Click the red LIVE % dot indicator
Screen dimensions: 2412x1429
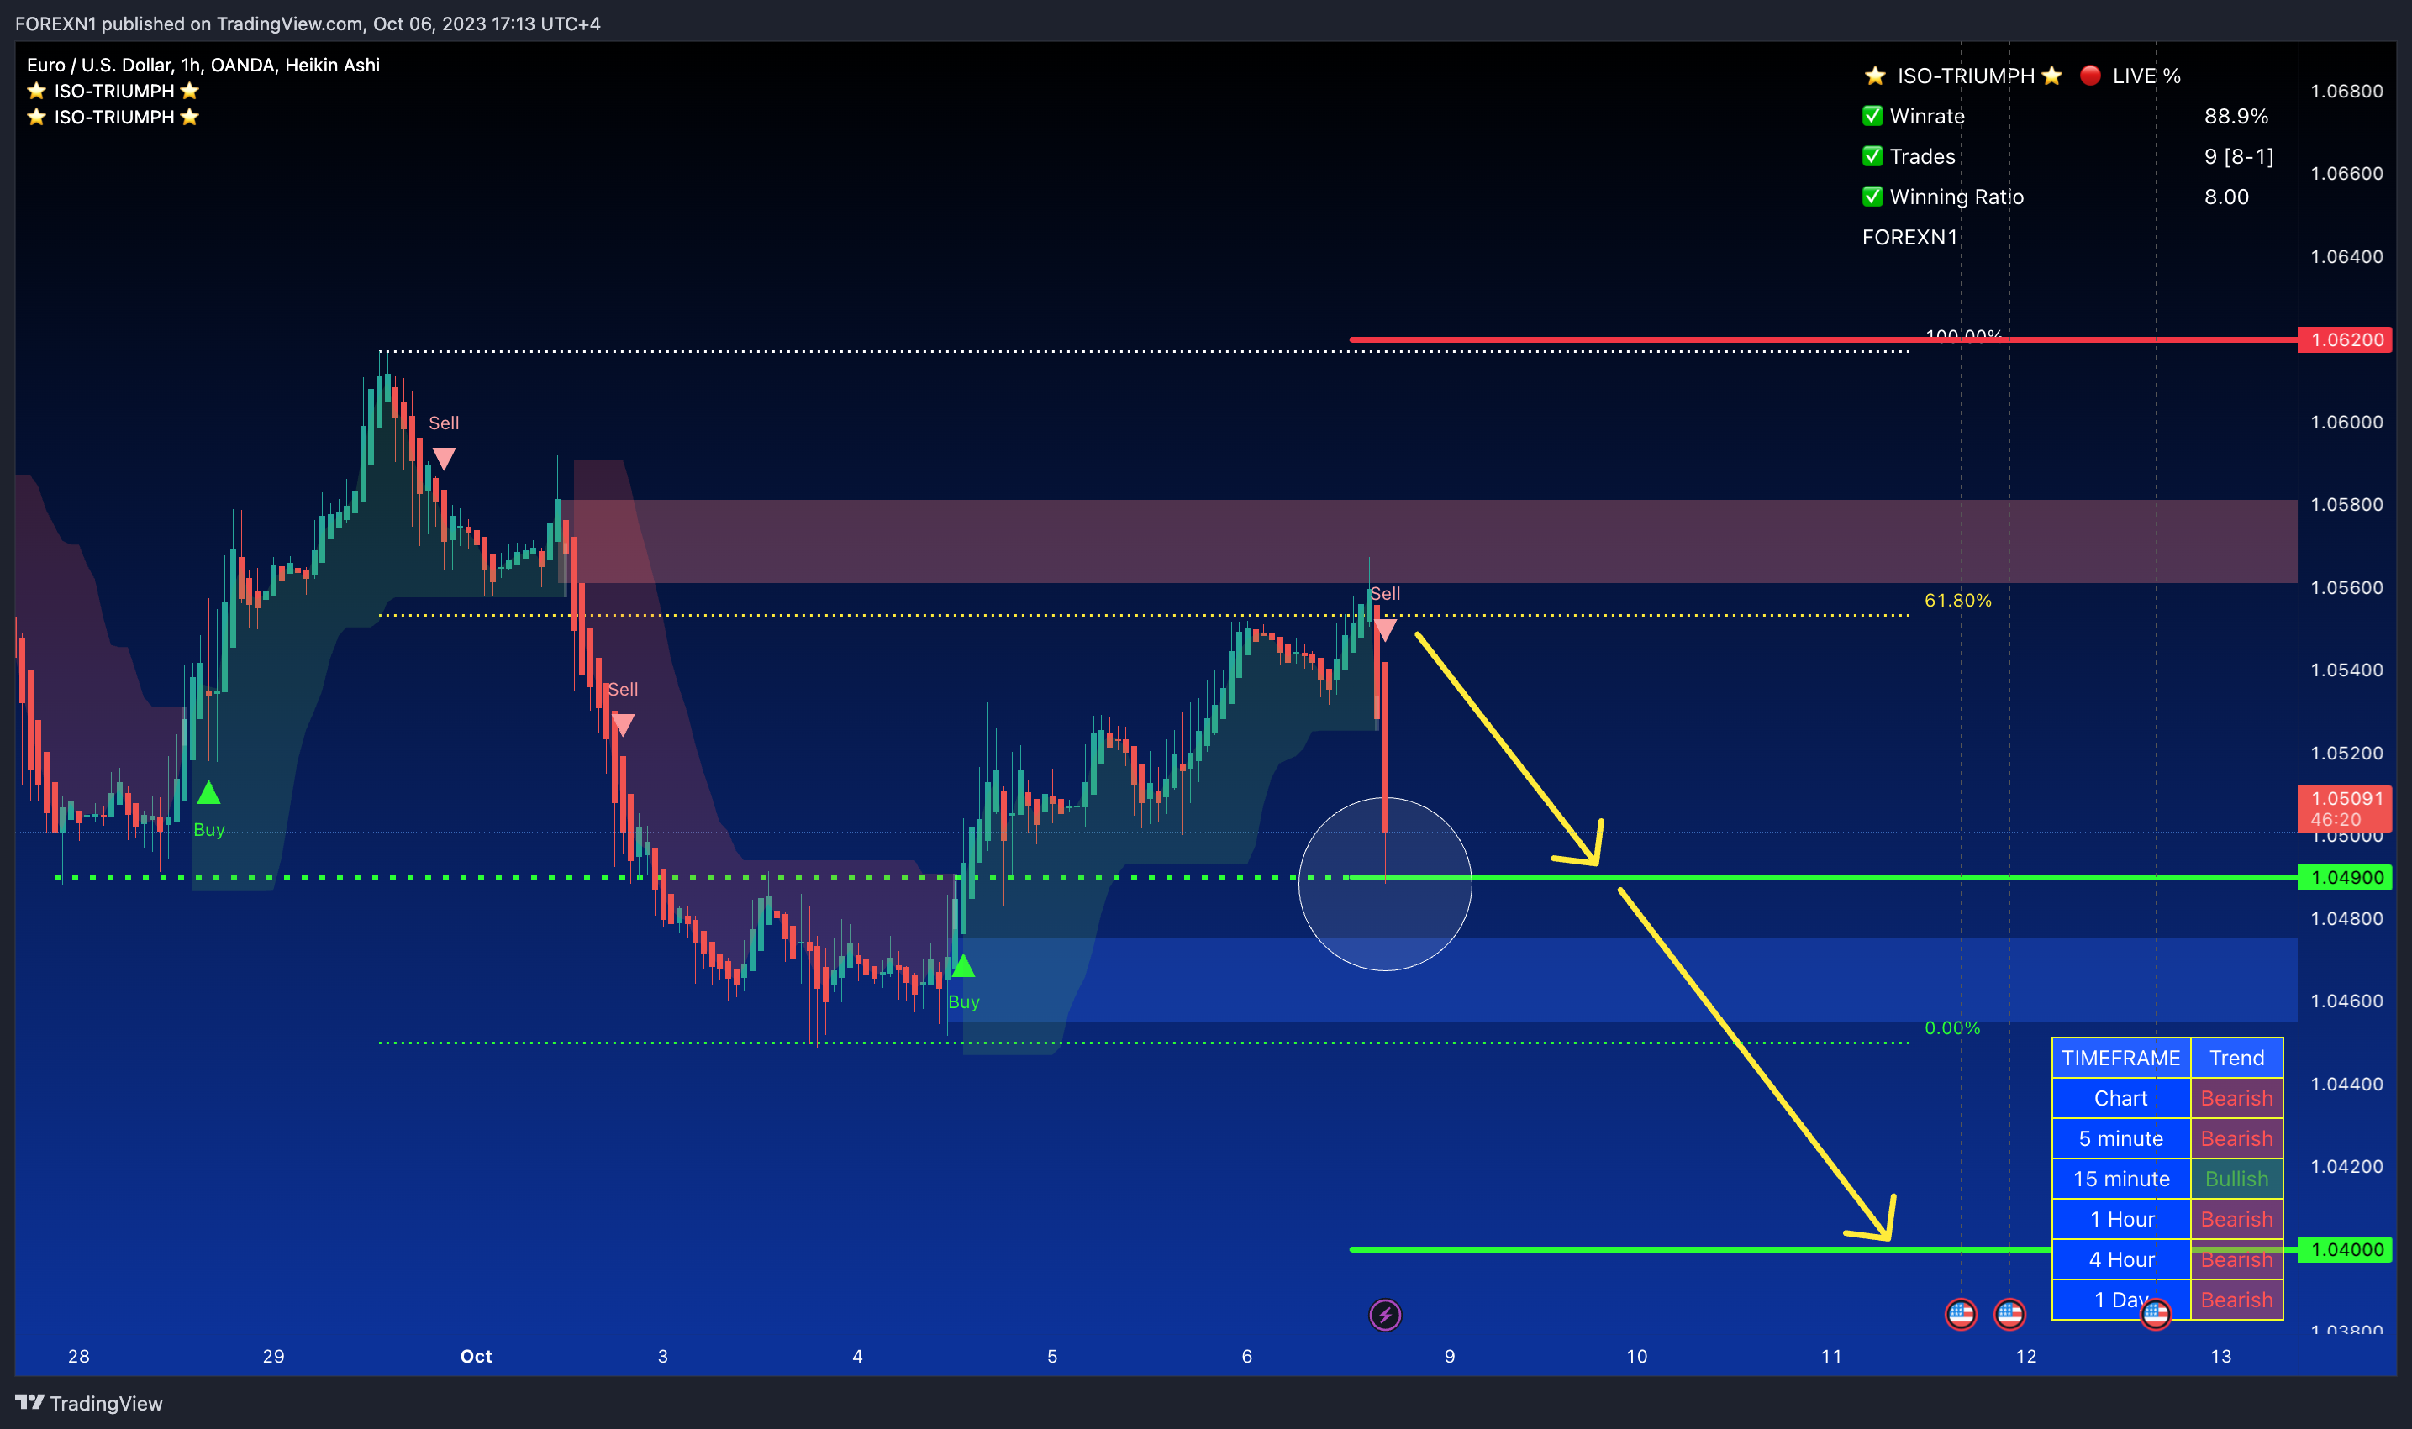click(2089, 75)
